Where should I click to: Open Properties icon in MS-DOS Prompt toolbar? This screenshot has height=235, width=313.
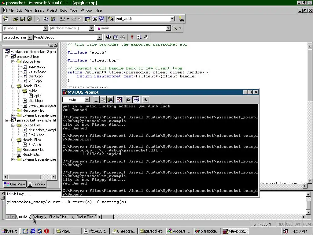point(129,100)
